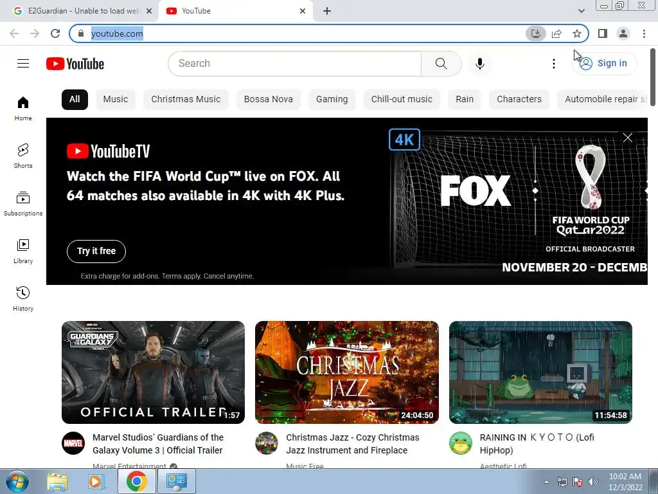Click Sign in button
Image resolution: width=658 pixels, height=494 pixels.
coord(605,64)
